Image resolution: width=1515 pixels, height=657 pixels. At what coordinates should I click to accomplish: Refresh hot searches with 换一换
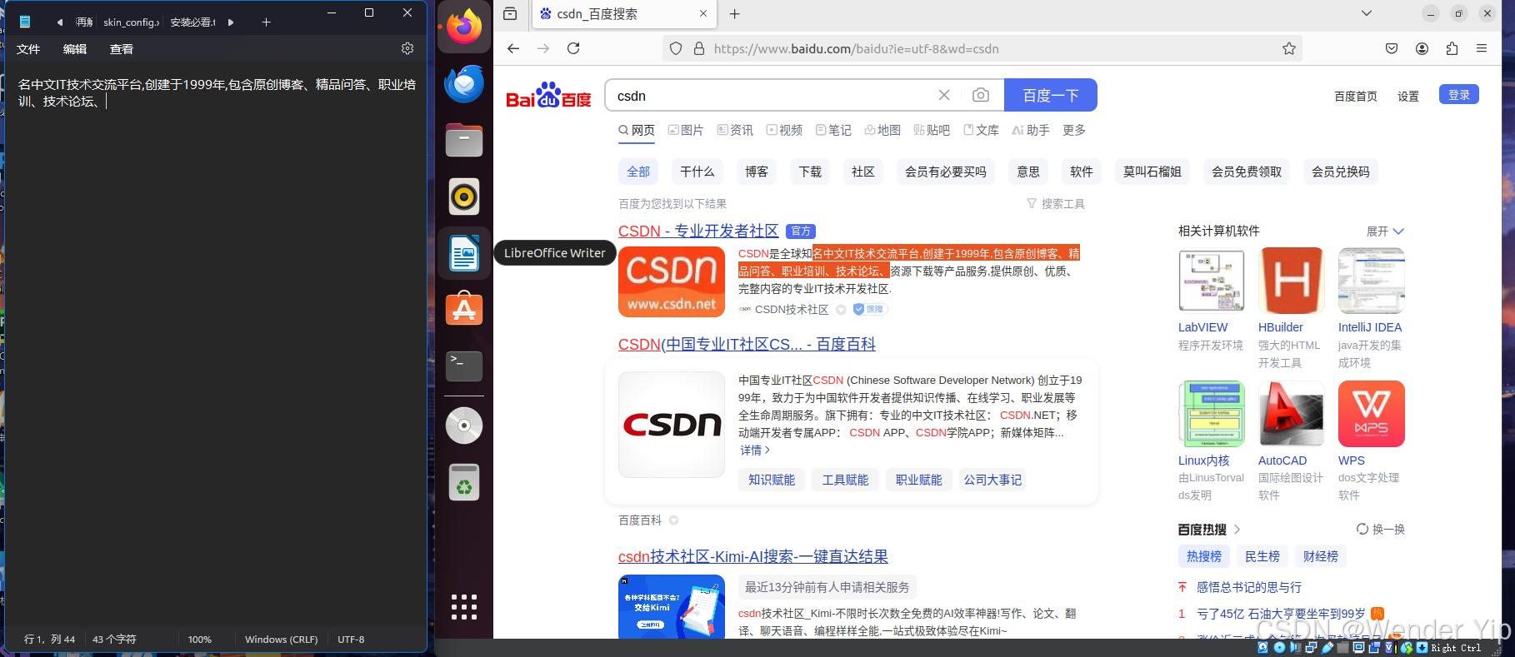pyautogui.click(x=1381, y=530)
